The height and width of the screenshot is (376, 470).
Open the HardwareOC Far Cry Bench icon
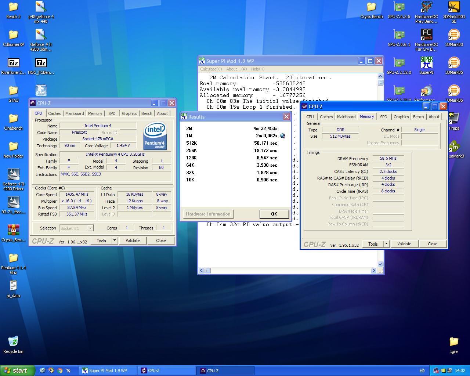(x=426, y=36)
